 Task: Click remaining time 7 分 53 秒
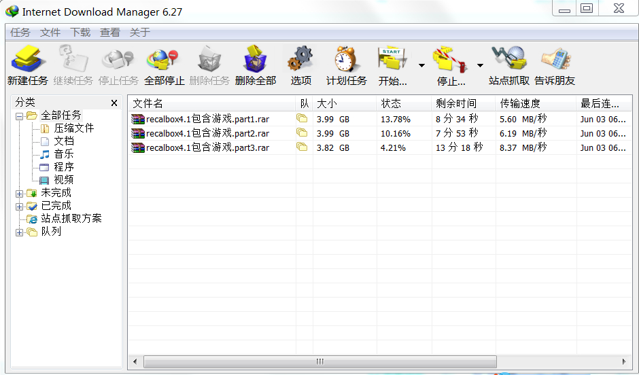(x=457, y=133)
